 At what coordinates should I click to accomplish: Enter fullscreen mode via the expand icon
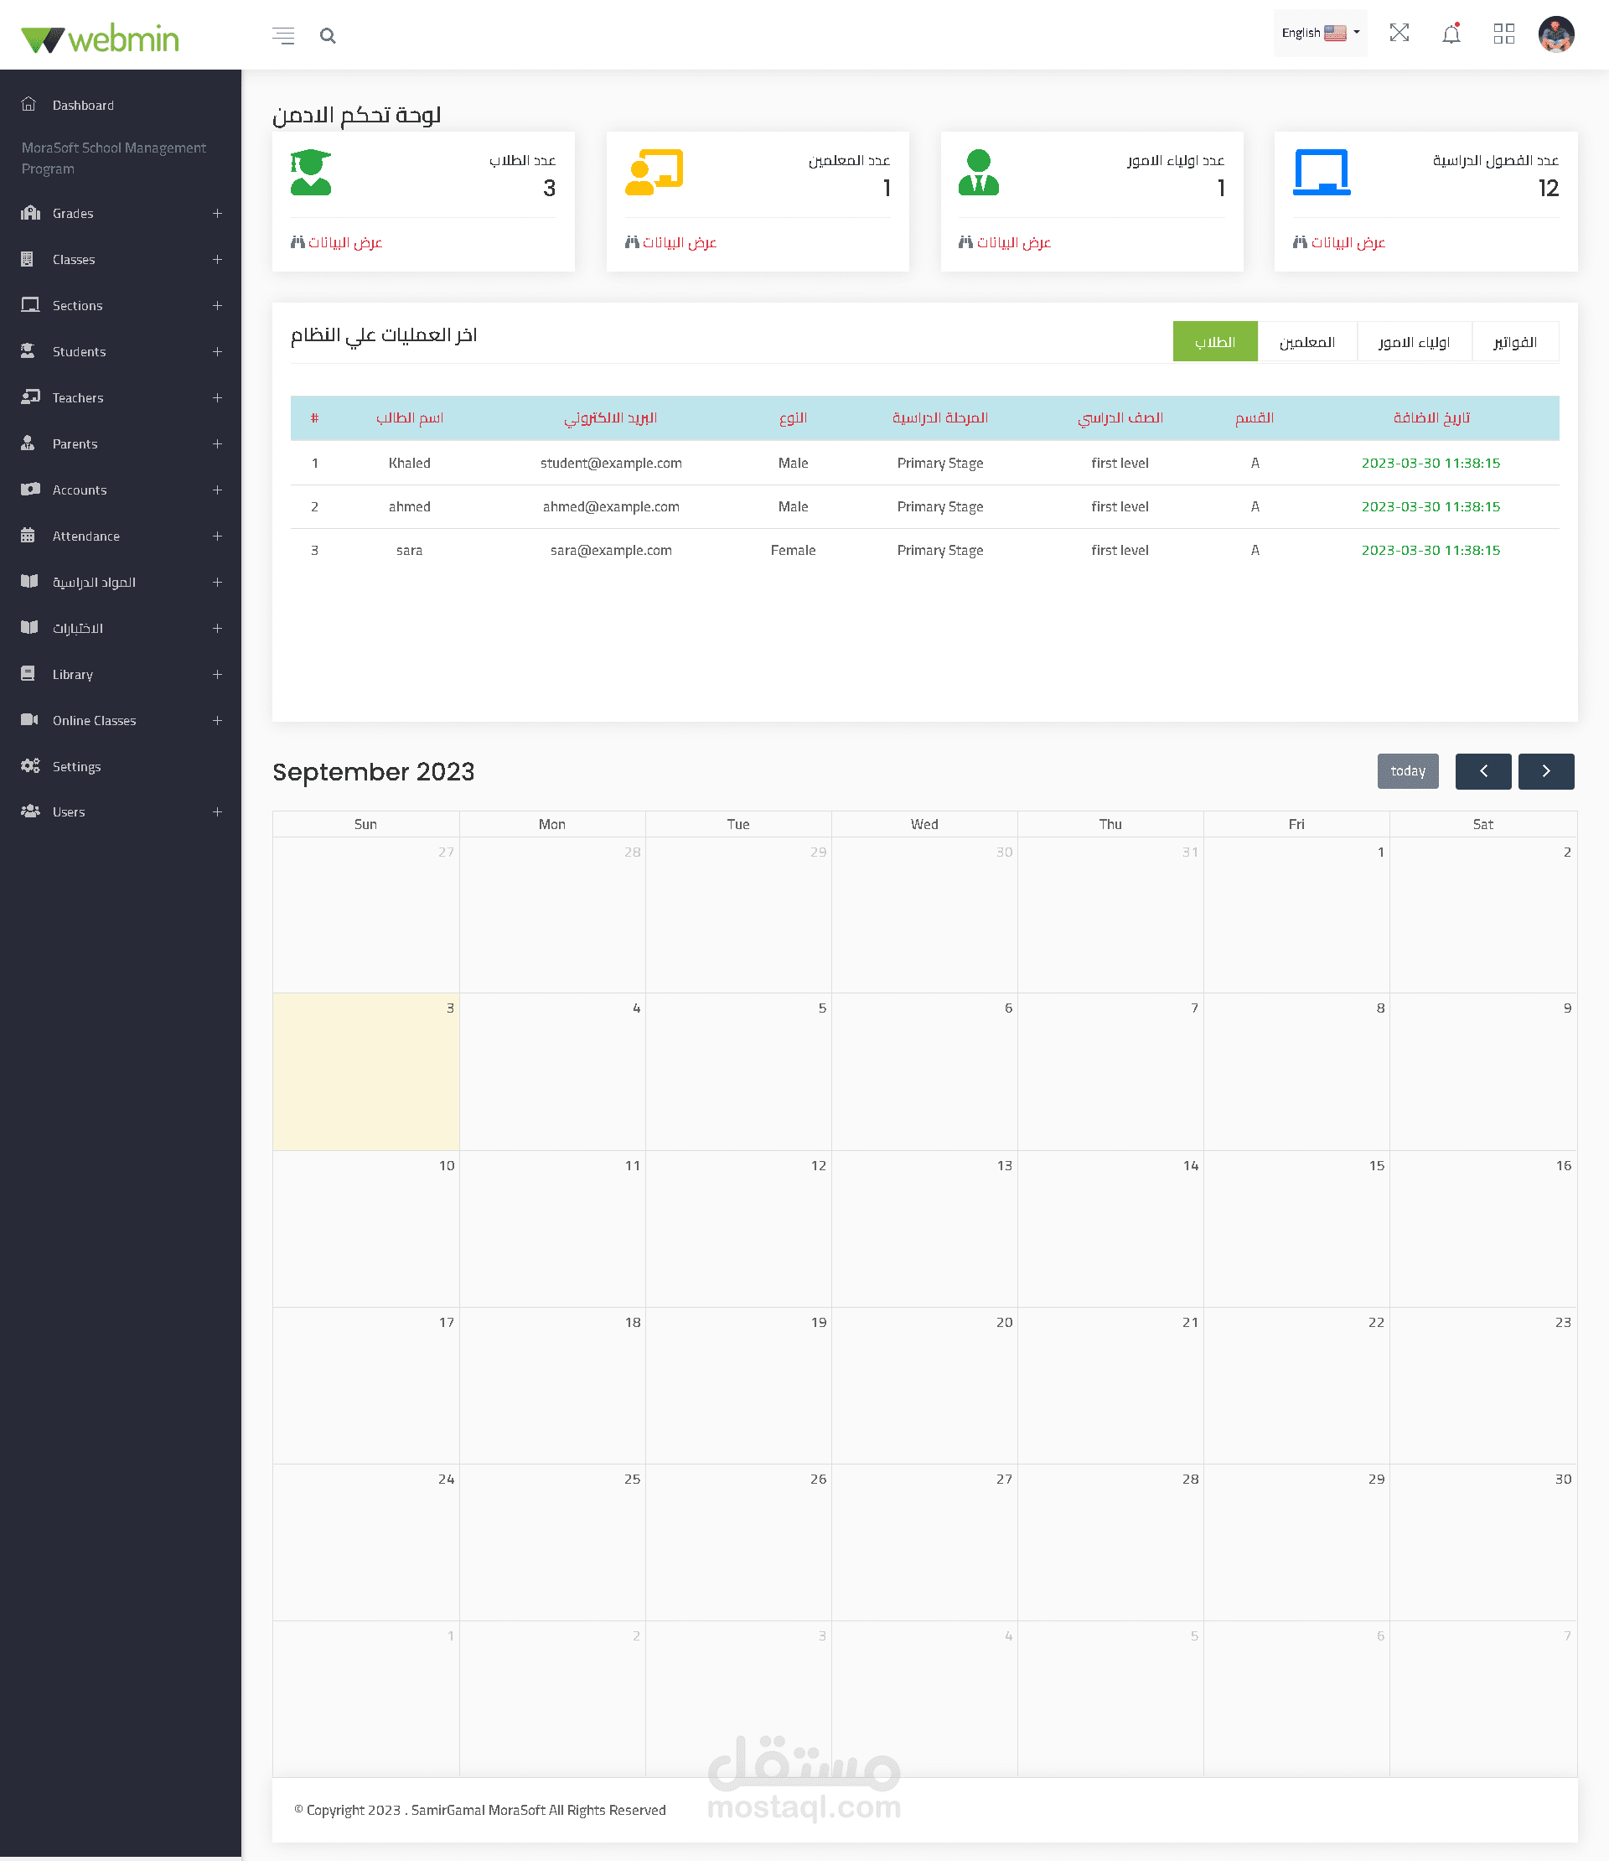1399,34
